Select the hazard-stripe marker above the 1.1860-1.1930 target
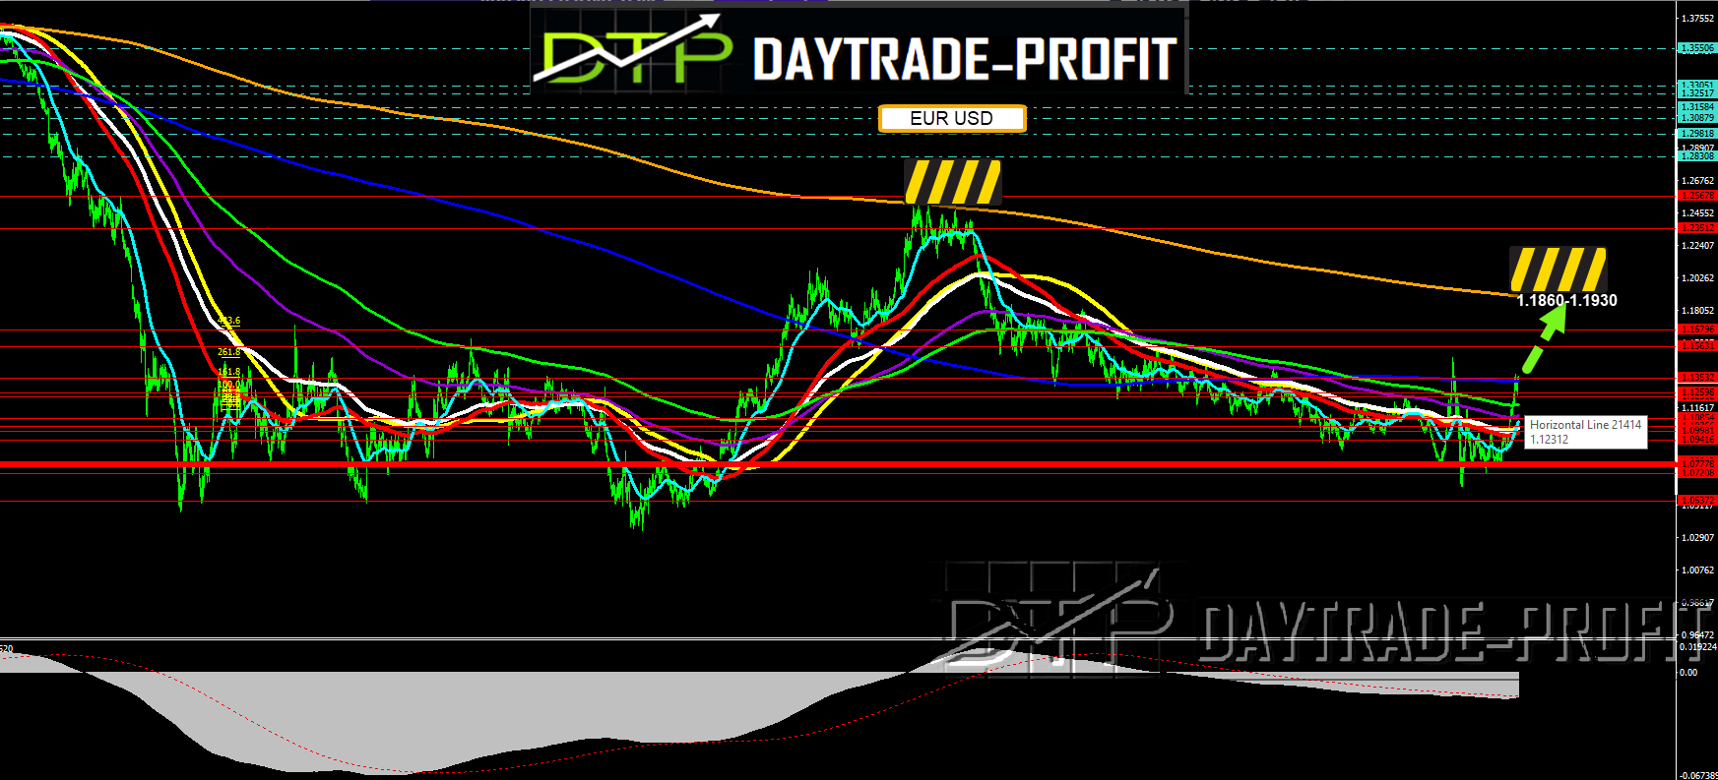The height and width of the screenshot is (780, 1718). 1559,270
